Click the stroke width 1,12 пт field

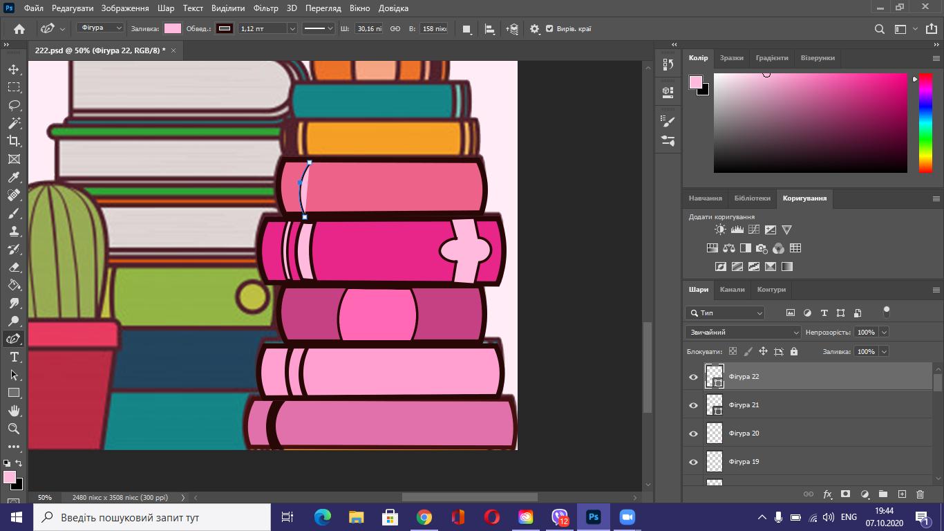pos(261,28)
